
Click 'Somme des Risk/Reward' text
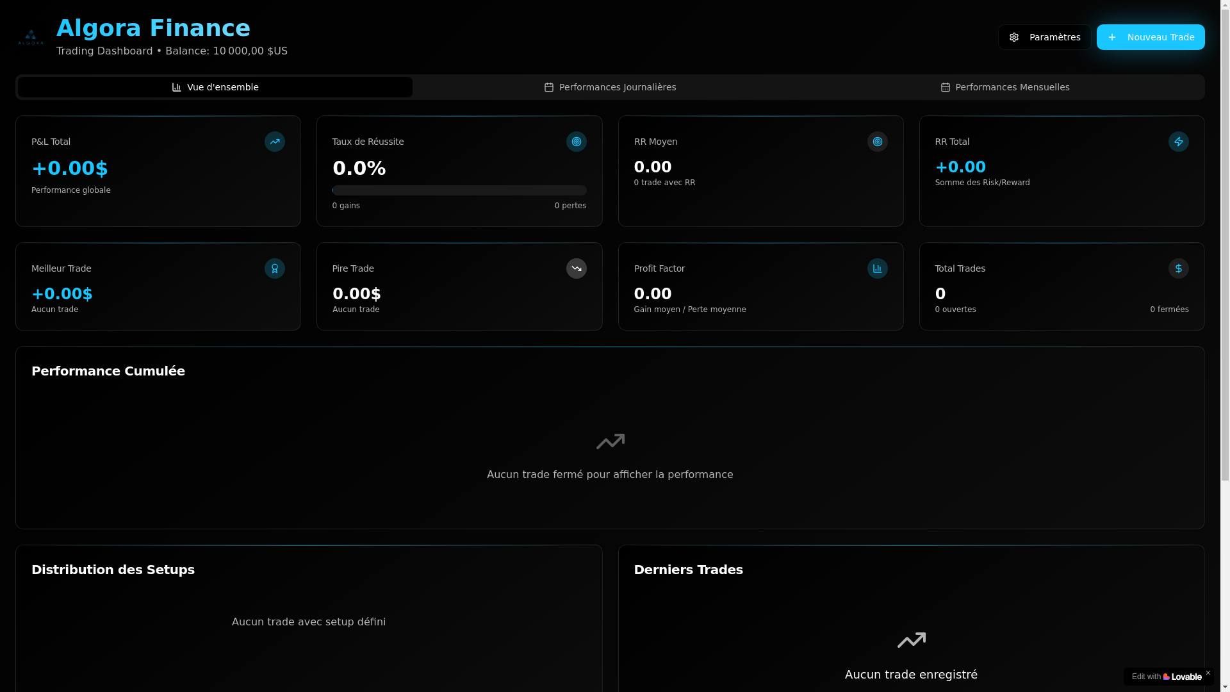tap(982, 183)
